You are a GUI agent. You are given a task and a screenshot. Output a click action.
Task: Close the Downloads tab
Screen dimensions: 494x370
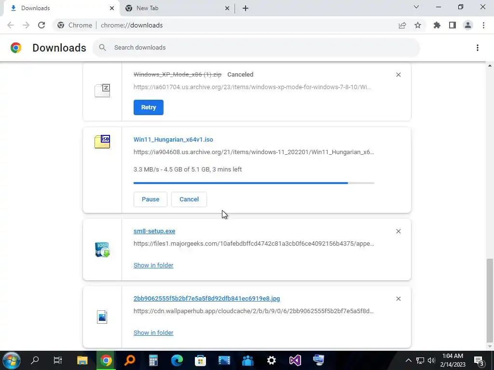[x=112, y=8]
